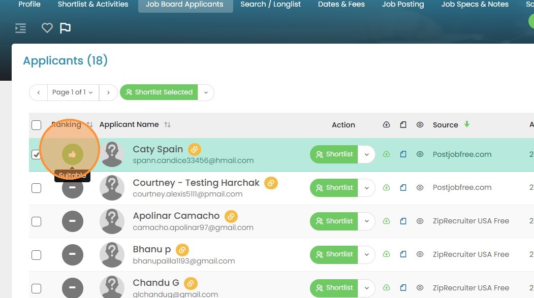View Bhanu p via eye icon
Image resolution: width=534 pixels, height=298 pixels.
pyautogui.click(x=420, y=254)
